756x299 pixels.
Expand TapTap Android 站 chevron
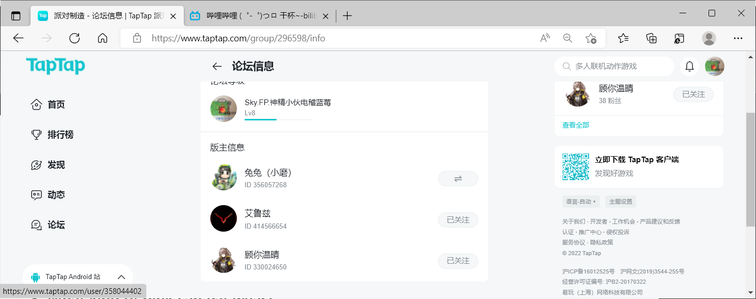(121, 277)
